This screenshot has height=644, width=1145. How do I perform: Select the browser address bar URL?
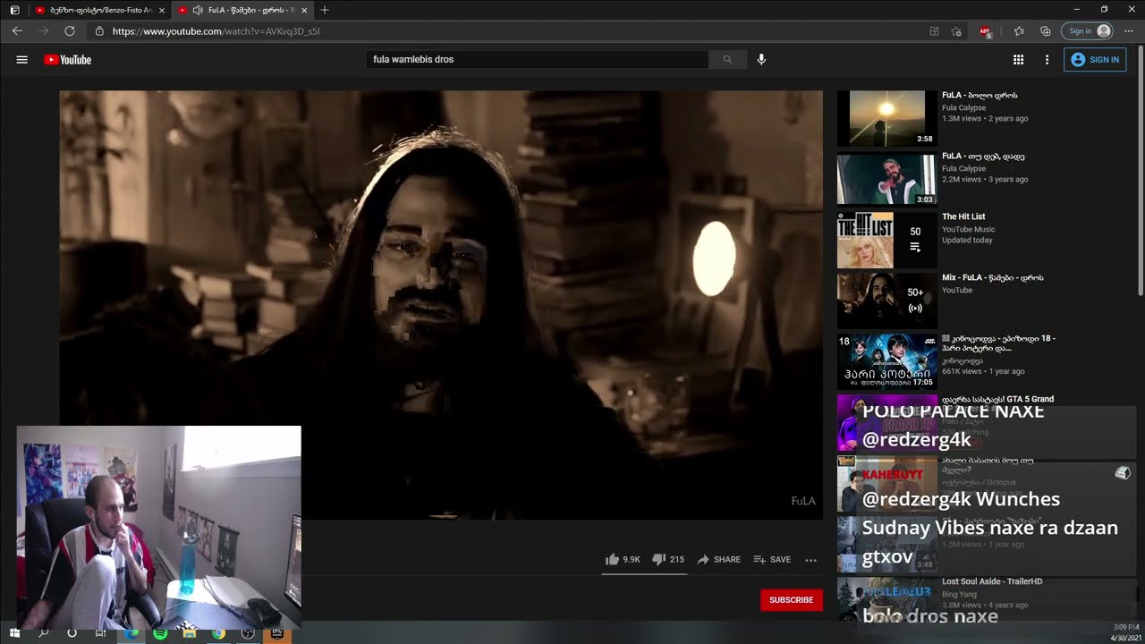216,31
